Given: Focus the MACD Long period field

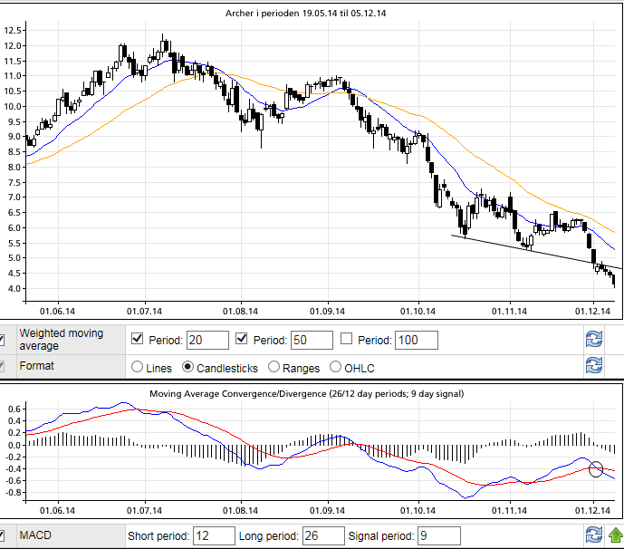Looking at the screenshot, I should pyautogui.click(x=323, y=536).
